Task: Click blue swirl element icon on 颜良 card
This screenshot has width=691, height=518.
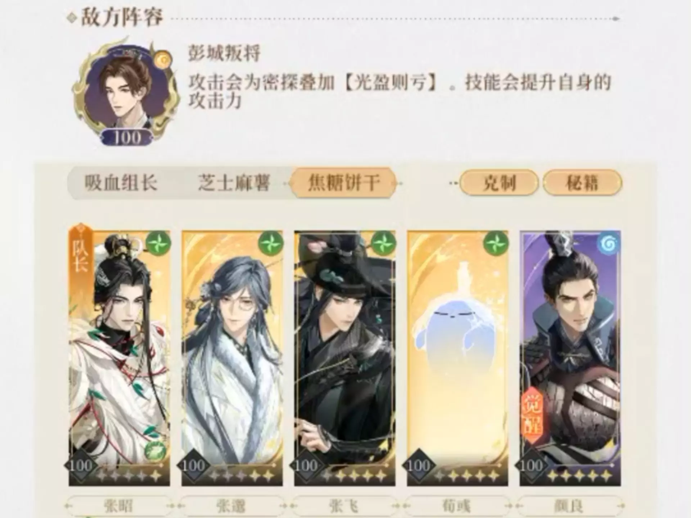Action: [x=609, y=244]
